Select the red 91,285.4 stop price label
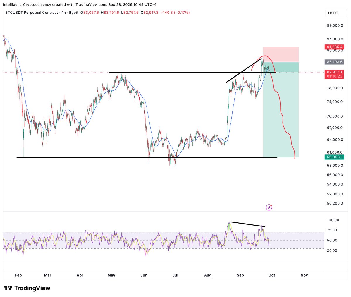This screenshot has width=351, height=297. tap(334, 47)
